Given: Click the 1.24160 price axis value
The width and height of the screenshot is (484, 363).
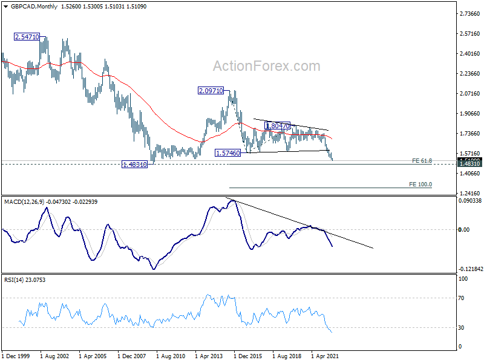Looking at the screenshot, I should [x=470, y=194].
